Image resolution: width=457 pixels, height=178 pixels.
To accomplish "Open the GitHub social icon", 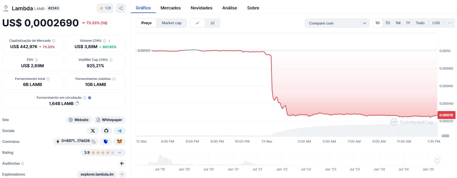I will (106, 131).
